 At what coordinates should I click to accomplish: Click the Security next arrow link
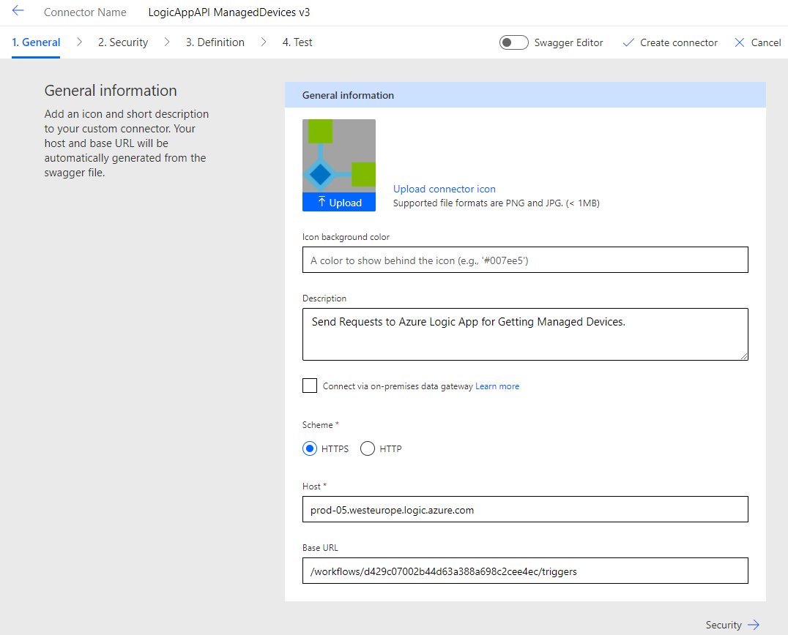click(732, 625)
